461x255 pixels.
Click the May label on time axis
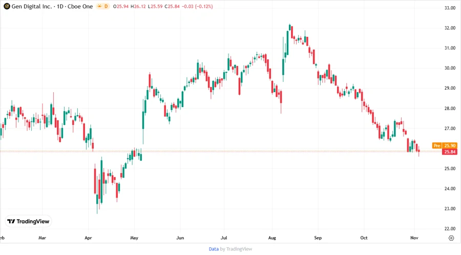click(134, 238)
